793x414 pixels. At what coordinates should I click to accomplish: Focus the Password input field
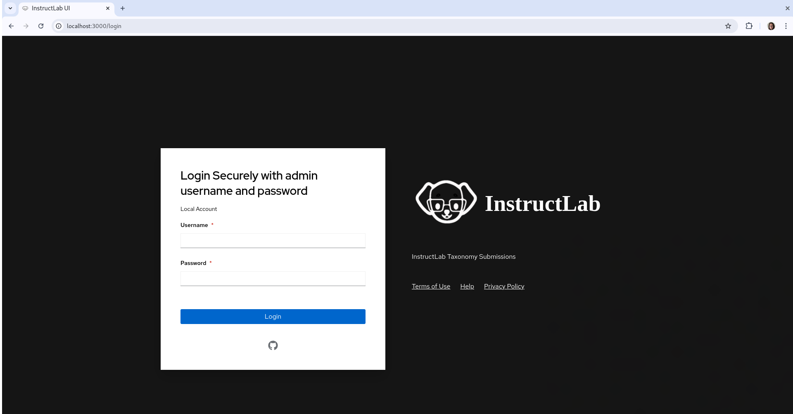coord(273,279)
